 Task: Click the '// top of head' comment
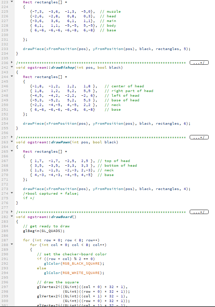pos(114,161)
